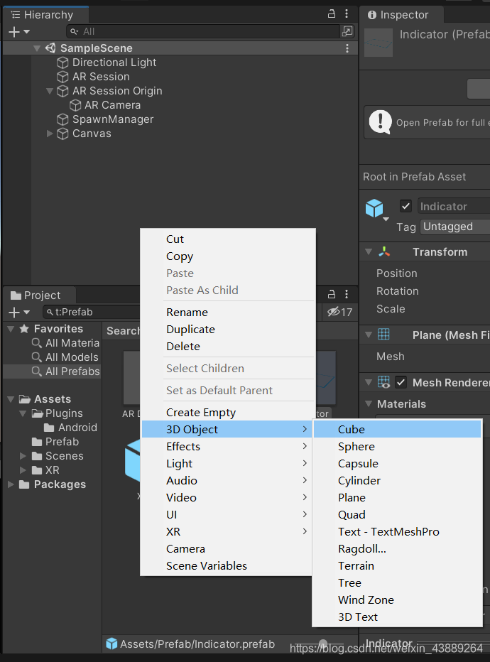Click the Mesh Filter grid icon
490x662 pixels.
pos(383,335)
